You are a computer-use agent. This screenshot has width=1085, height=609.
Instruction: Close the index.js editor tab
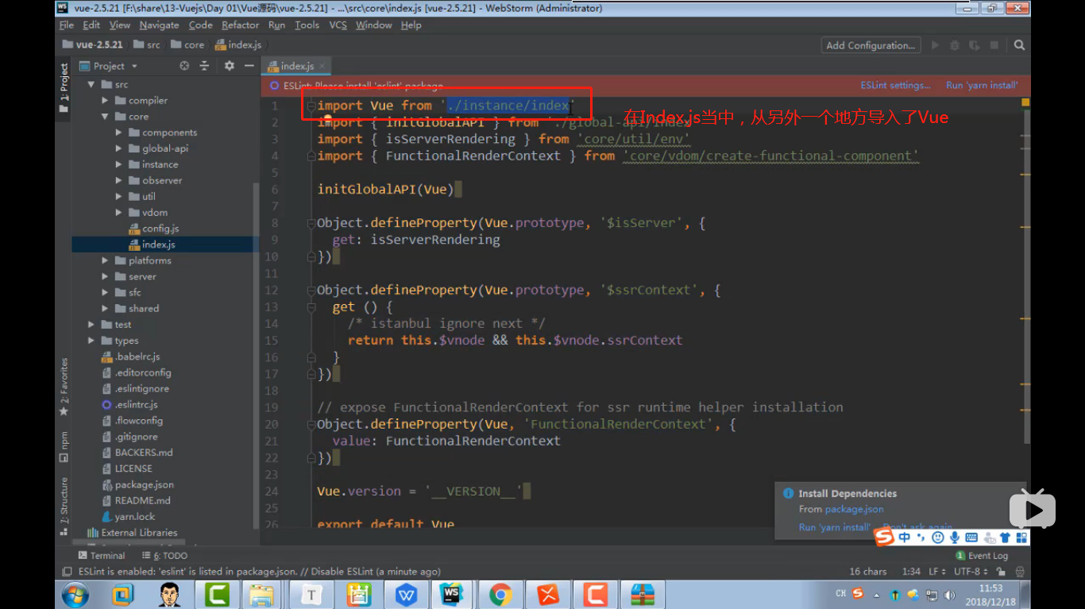(x=322, y=67)
